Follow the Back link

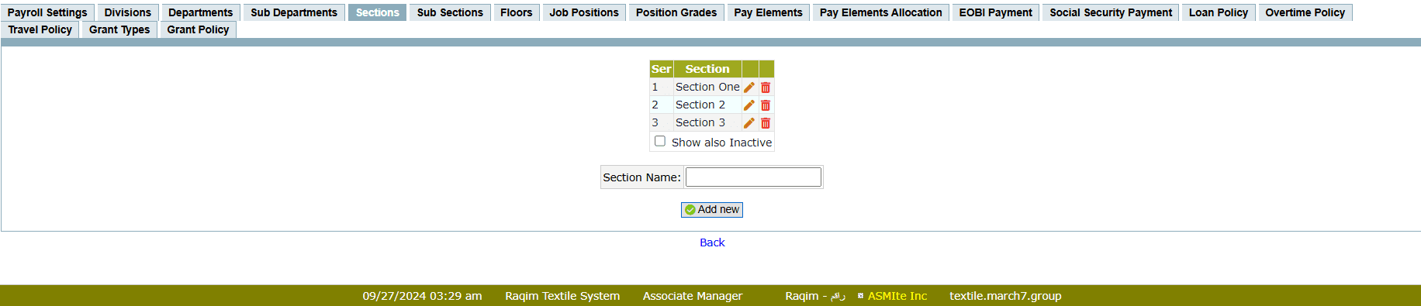pyautogui.click(x=712, y=242)
